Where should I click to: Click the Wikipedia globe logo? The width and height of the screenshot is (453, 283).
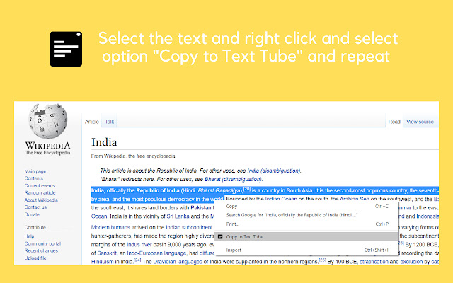tap(48, 121)
